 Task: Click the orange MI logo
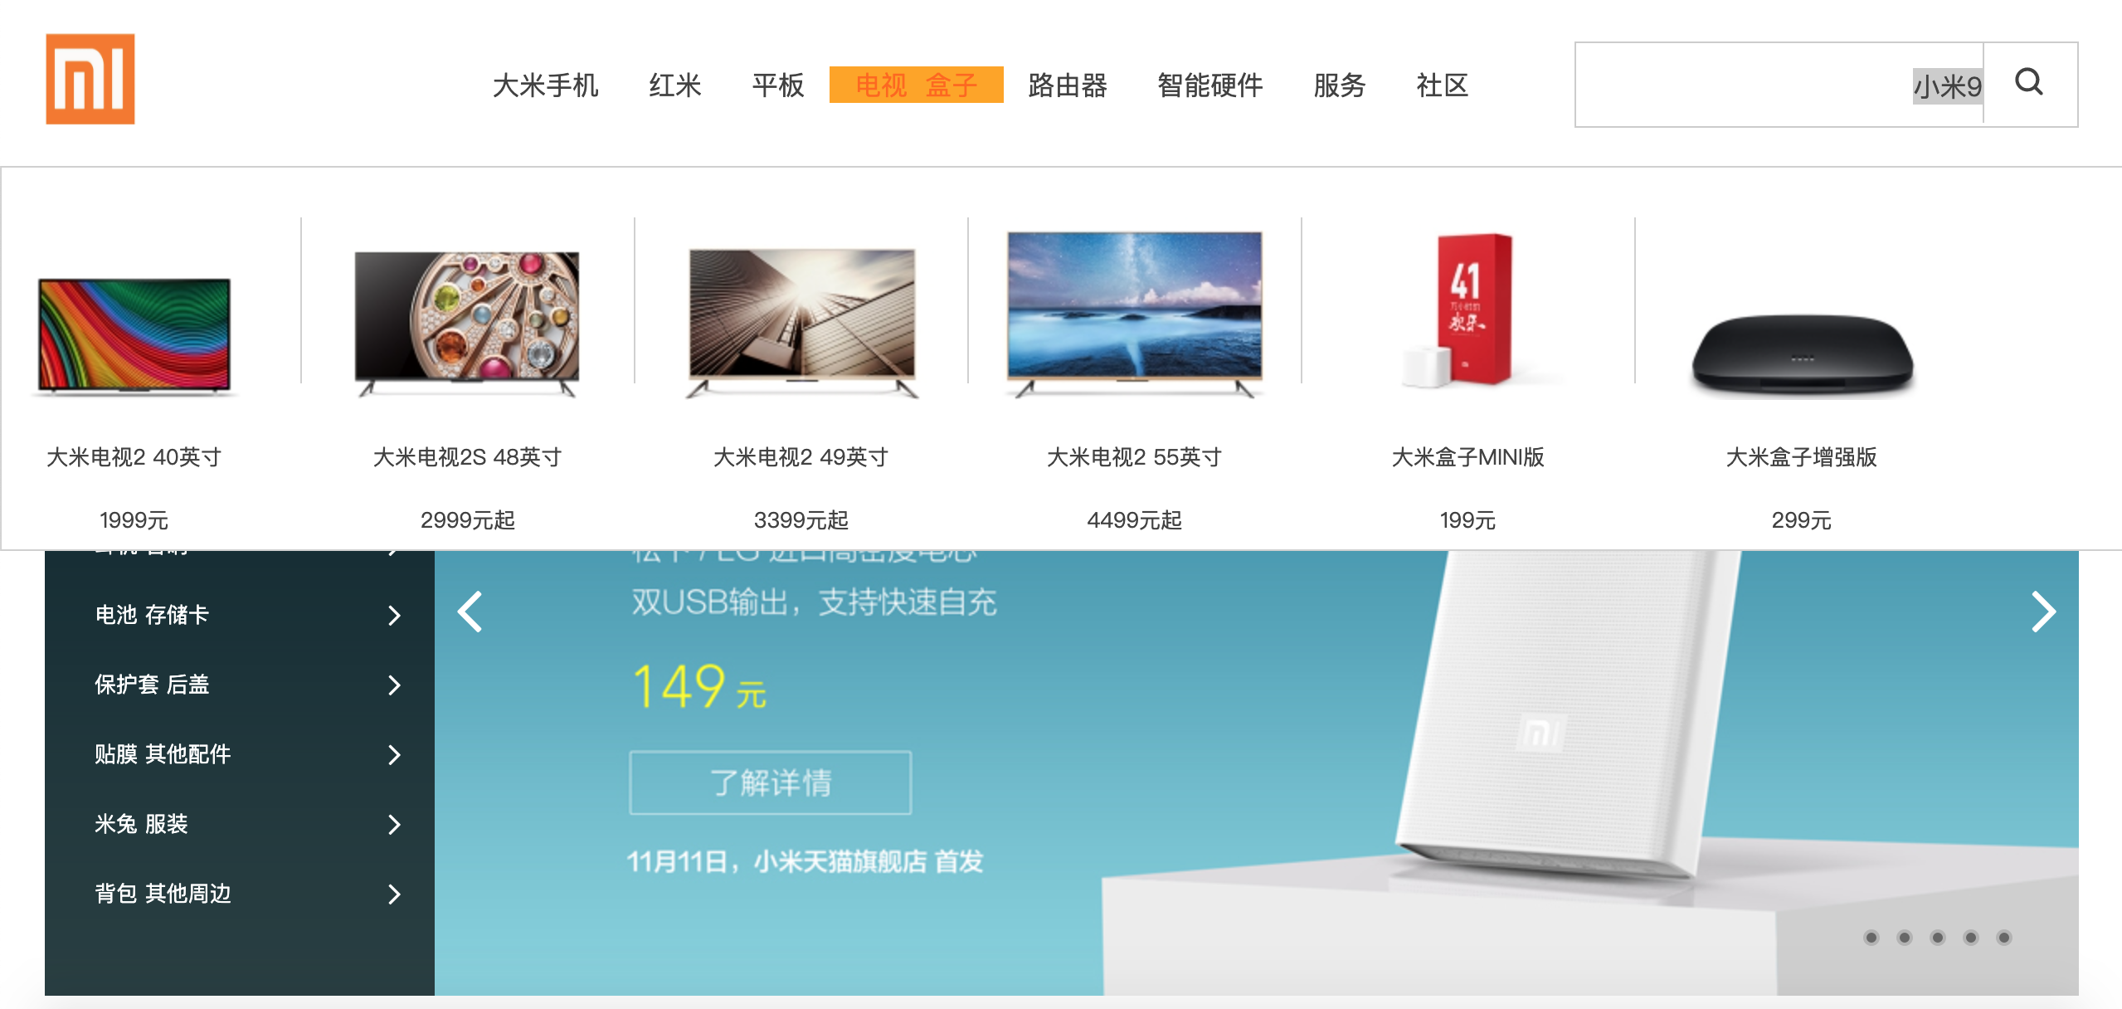pyautogui.click(x=90, y=79)
